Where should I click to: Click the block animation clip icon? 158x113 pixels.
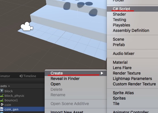click(x=2, y=91)
